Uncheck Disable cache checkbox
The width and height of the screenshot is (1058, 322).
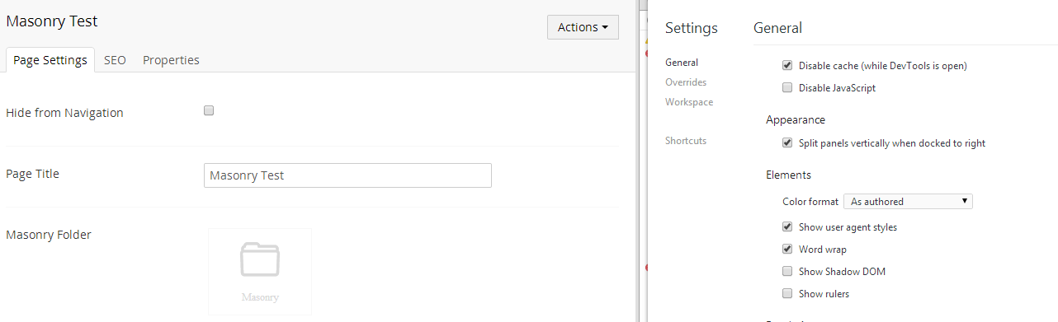787,66
